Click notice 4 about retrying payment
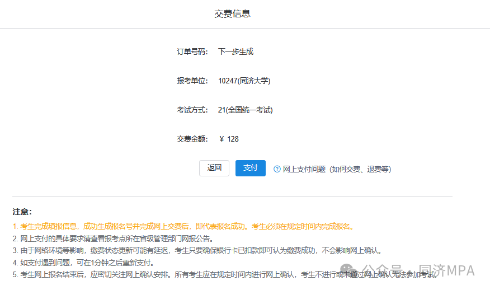Screen dimensions: 490x290 83,263
